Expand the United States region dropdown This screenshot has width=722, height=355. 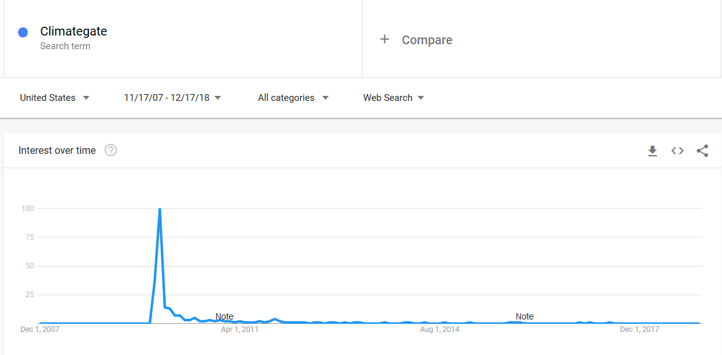(55, 98)
